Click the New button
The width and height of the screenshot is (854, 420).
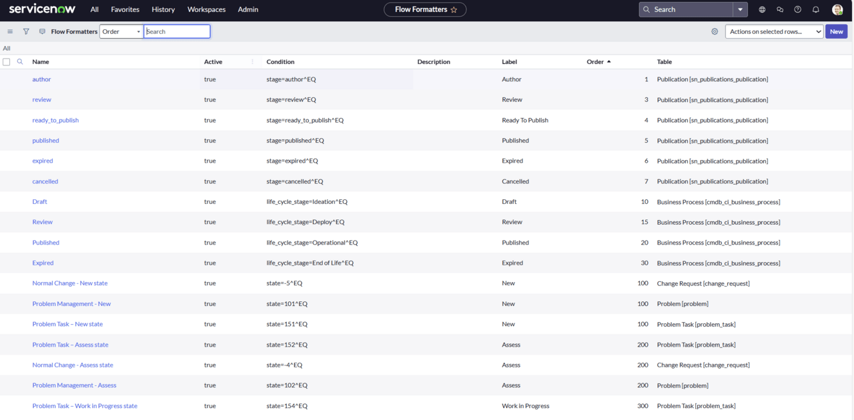pos(836,31)
